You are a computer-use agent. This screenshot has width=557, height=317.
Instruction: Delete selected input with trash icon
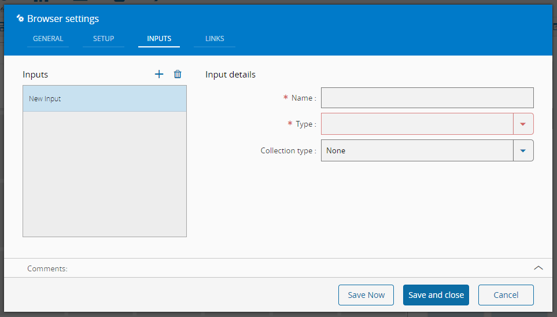click(178, 74)
